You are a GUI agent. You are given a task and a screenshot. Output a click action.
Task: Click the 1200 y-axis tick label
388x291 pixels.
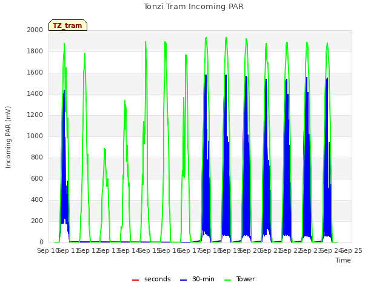pyautogui.click(x=35, y=115)
